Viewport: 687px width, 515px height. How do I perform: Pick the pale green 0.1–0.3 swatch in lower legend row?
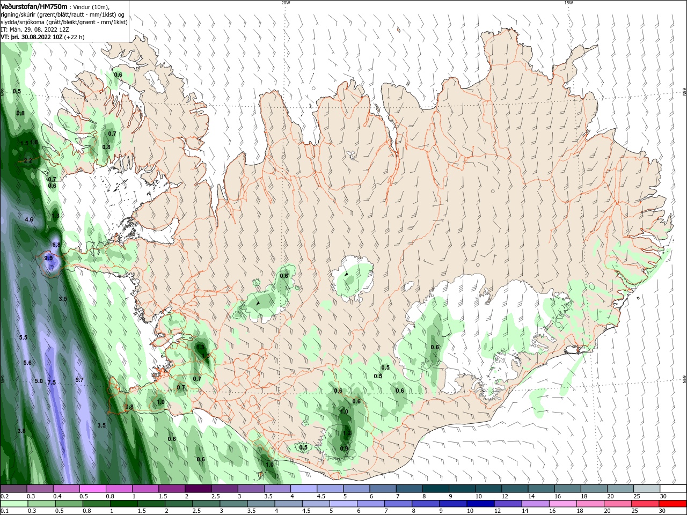13,504
